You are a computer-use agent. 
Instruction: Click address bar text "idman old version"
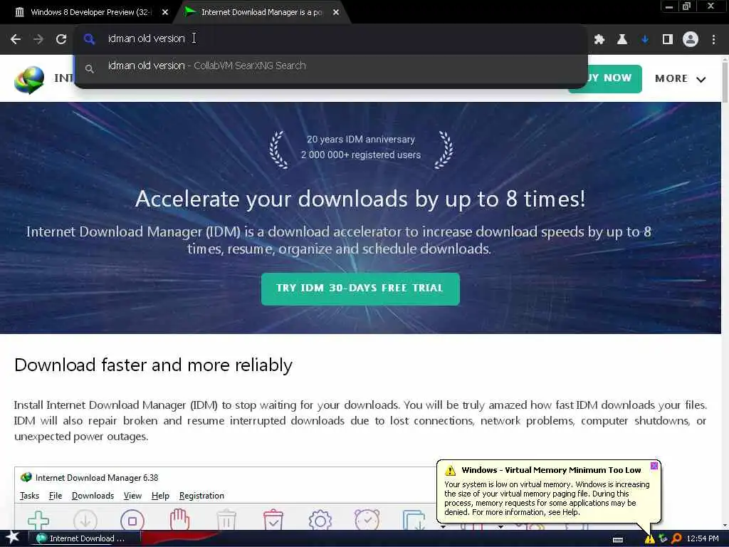[146, 38]
